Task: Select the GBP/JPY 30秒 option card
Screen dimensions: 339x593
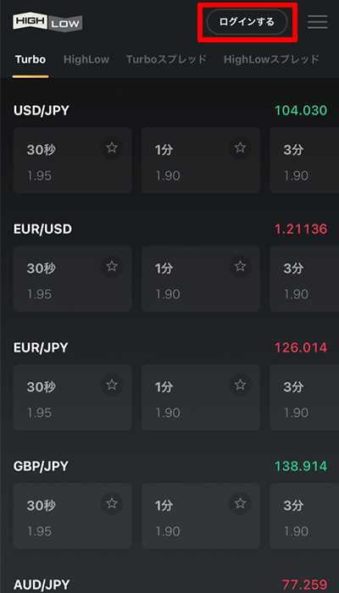Action: click(x=72, y=516)
